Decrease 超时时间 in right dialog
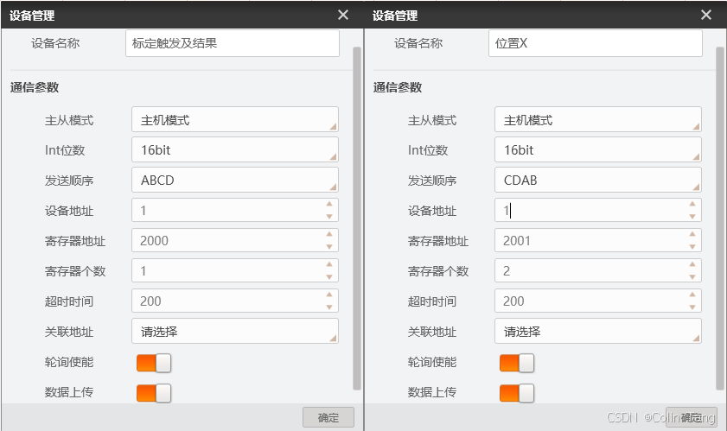Image resolution: width=727 pixels, height=431 pixels. tap(692, 307)
